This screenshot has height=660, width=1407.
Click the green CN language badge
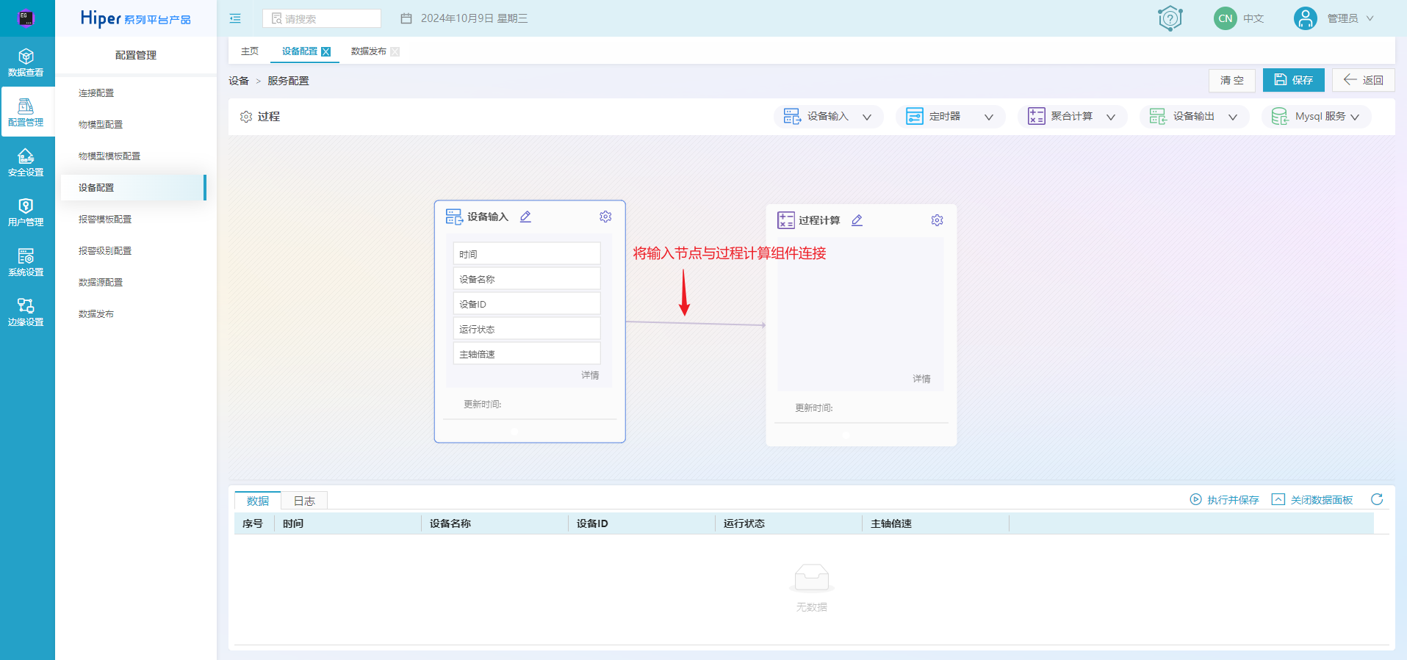pos(1225,18)
